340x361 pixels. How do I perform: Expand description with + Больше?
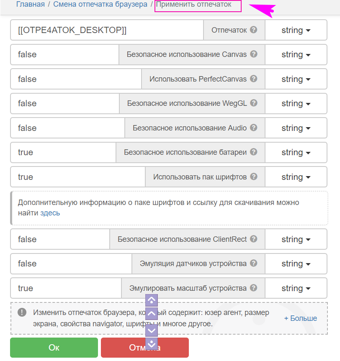300,318
